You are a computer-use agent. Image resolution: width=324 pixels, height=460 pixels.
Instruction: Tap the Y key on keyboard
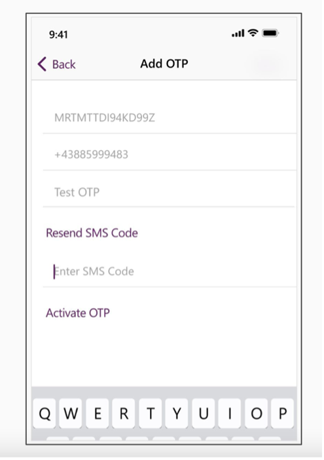pos(177,413)
